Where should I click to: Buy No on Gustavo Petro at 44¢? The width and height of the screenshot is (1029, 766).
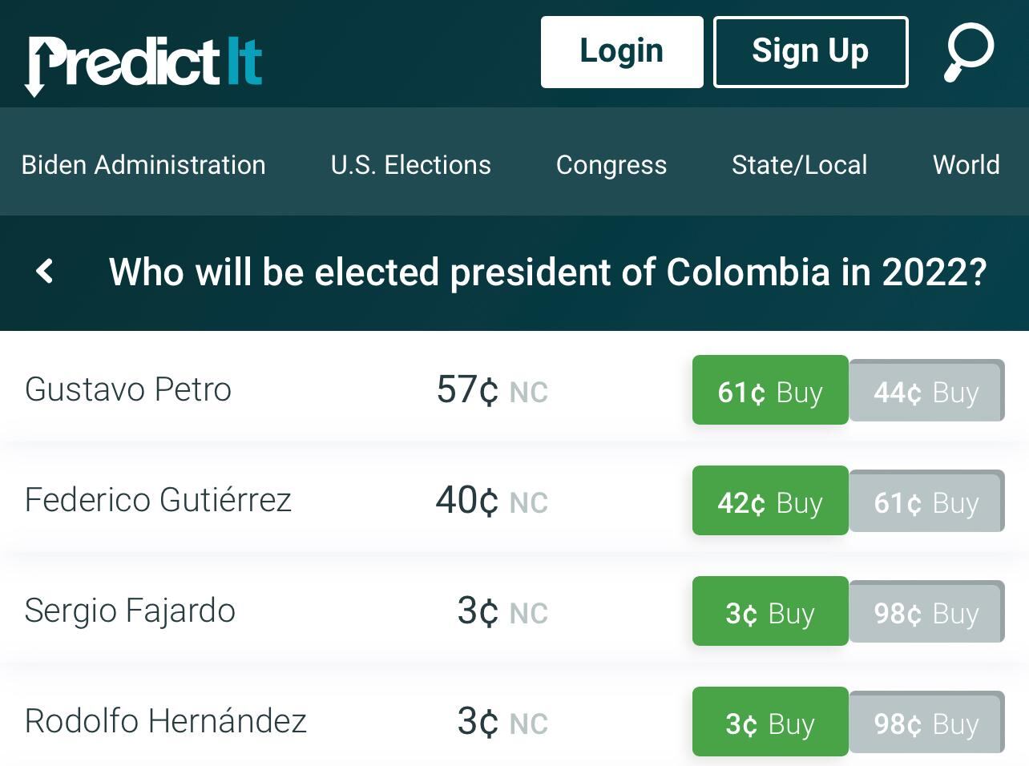[926, 391]
